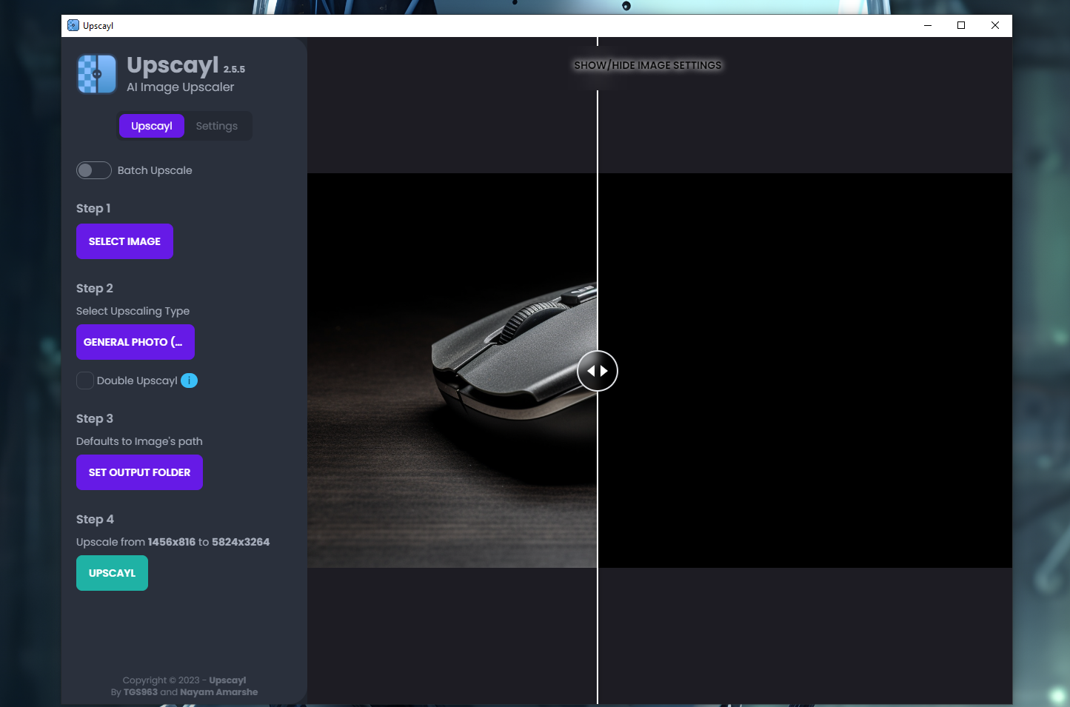The width and height of the screenshot is (1070, 707).
Task: Click the Nayam Amarshe credit link
Action: (x=218, y=692)
